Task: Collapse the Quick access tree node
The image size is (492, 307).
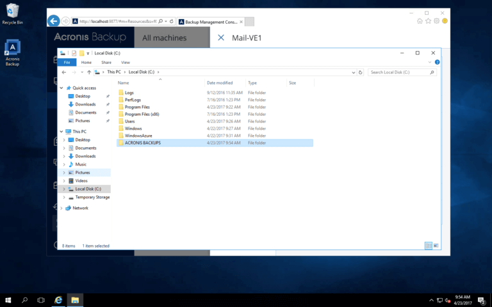Action: [61, 88]
